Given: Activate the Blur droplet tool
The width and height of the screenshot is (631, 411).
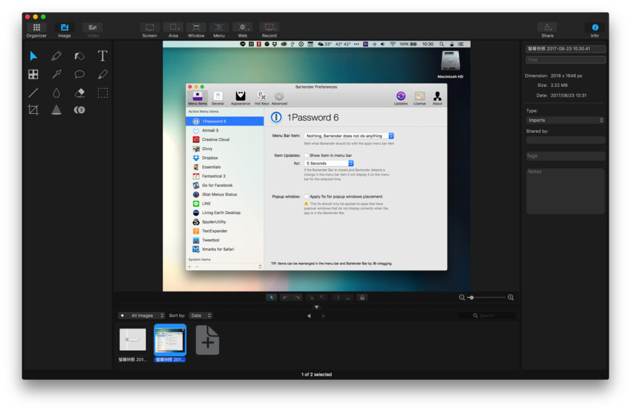Looking at the screenshot, I should tap(56, 93).
